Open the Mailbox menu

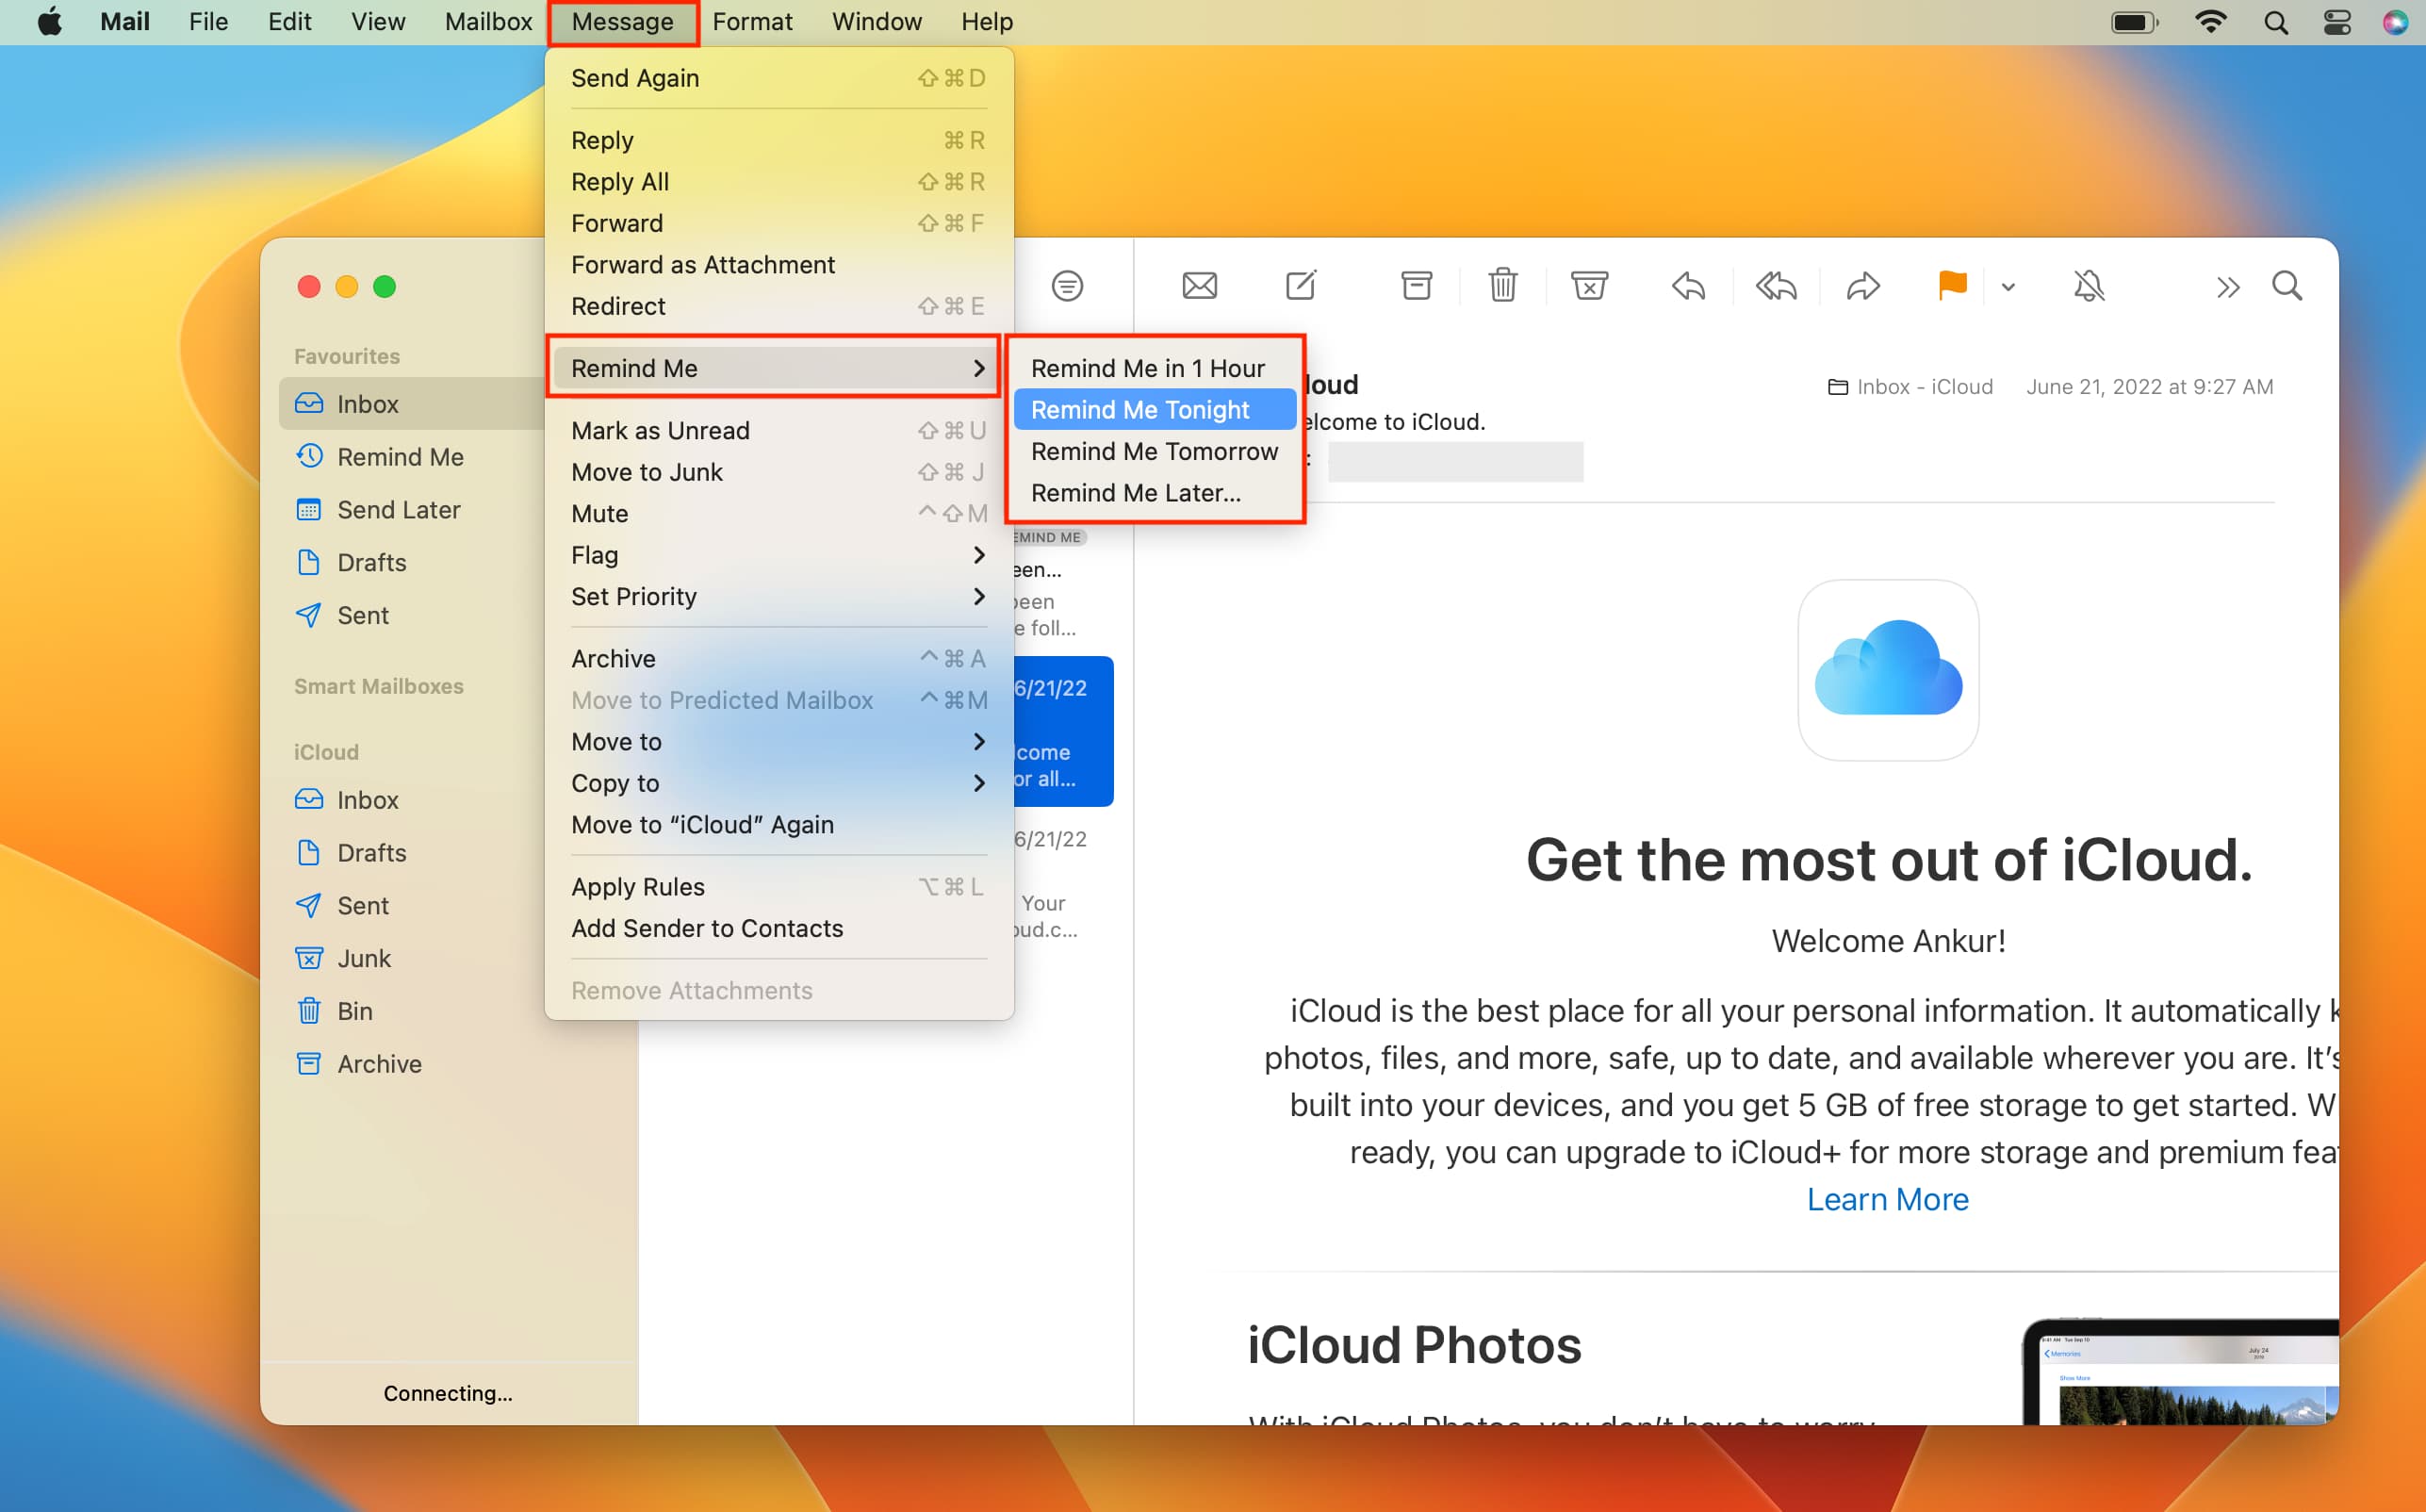click(488, 21)
